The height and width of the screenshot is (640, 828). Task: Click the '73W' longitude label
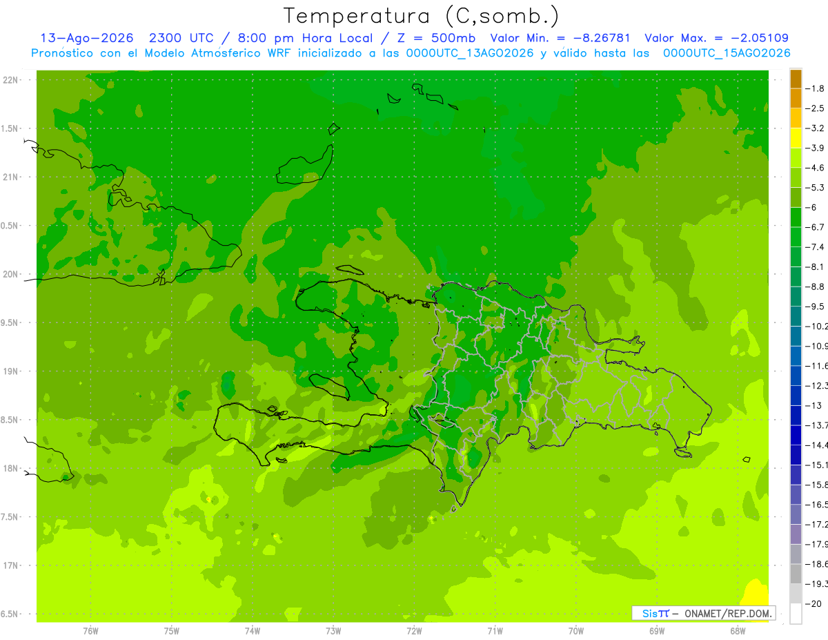333,630
